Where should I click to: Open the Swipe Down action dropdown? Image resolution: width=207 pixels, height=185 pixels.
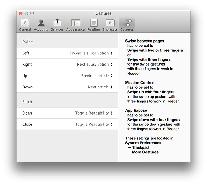coord(100,87)
